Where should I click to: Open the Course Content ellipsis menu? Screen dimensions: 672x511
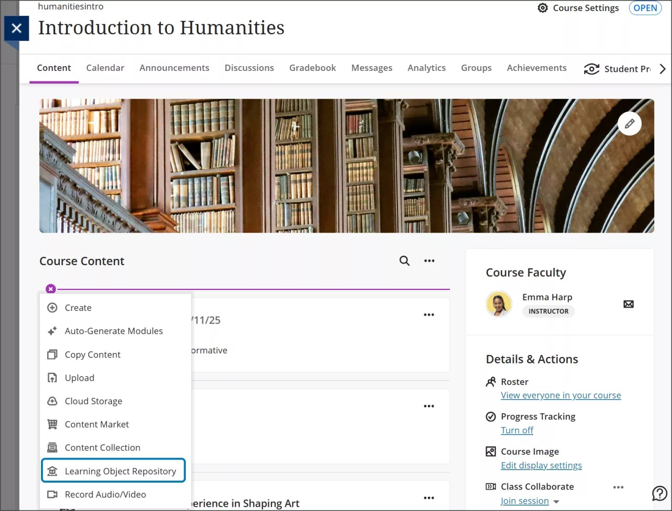tap(429, 260)
